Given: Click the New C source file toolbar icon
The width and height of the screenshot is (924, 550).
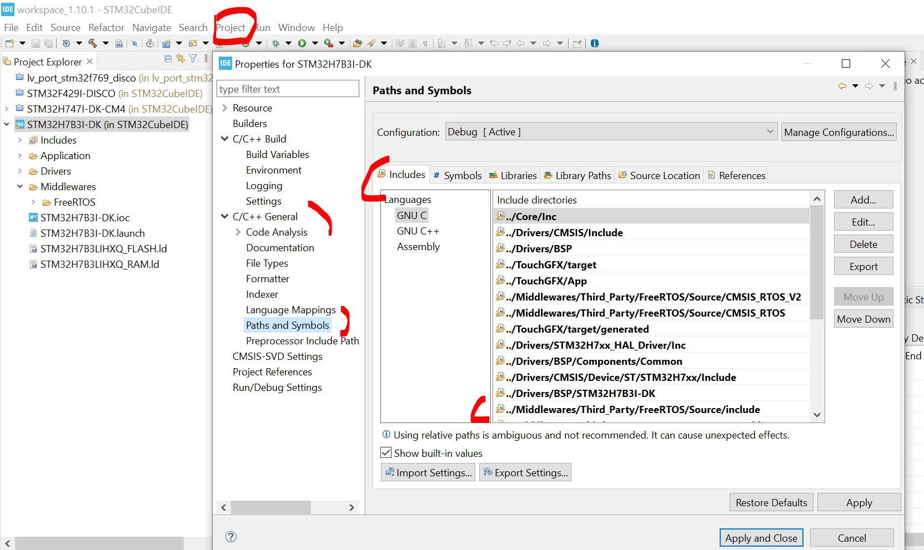Looking at the screenshot, I should [166, 43].
